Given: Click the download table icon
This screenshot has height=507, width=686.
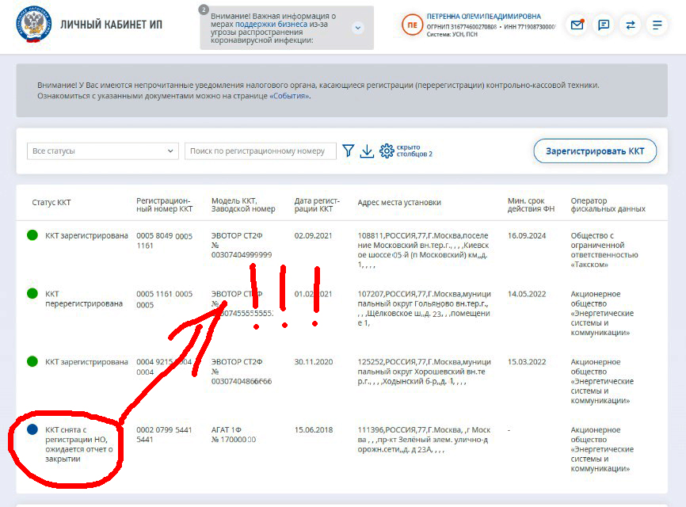Looking at the screenshot, I should point(367,151).
